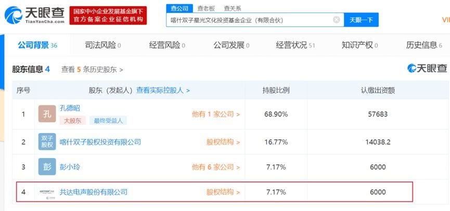Click the TianYanCha logo at top left
450x211 pixels.
click(34, 15)
